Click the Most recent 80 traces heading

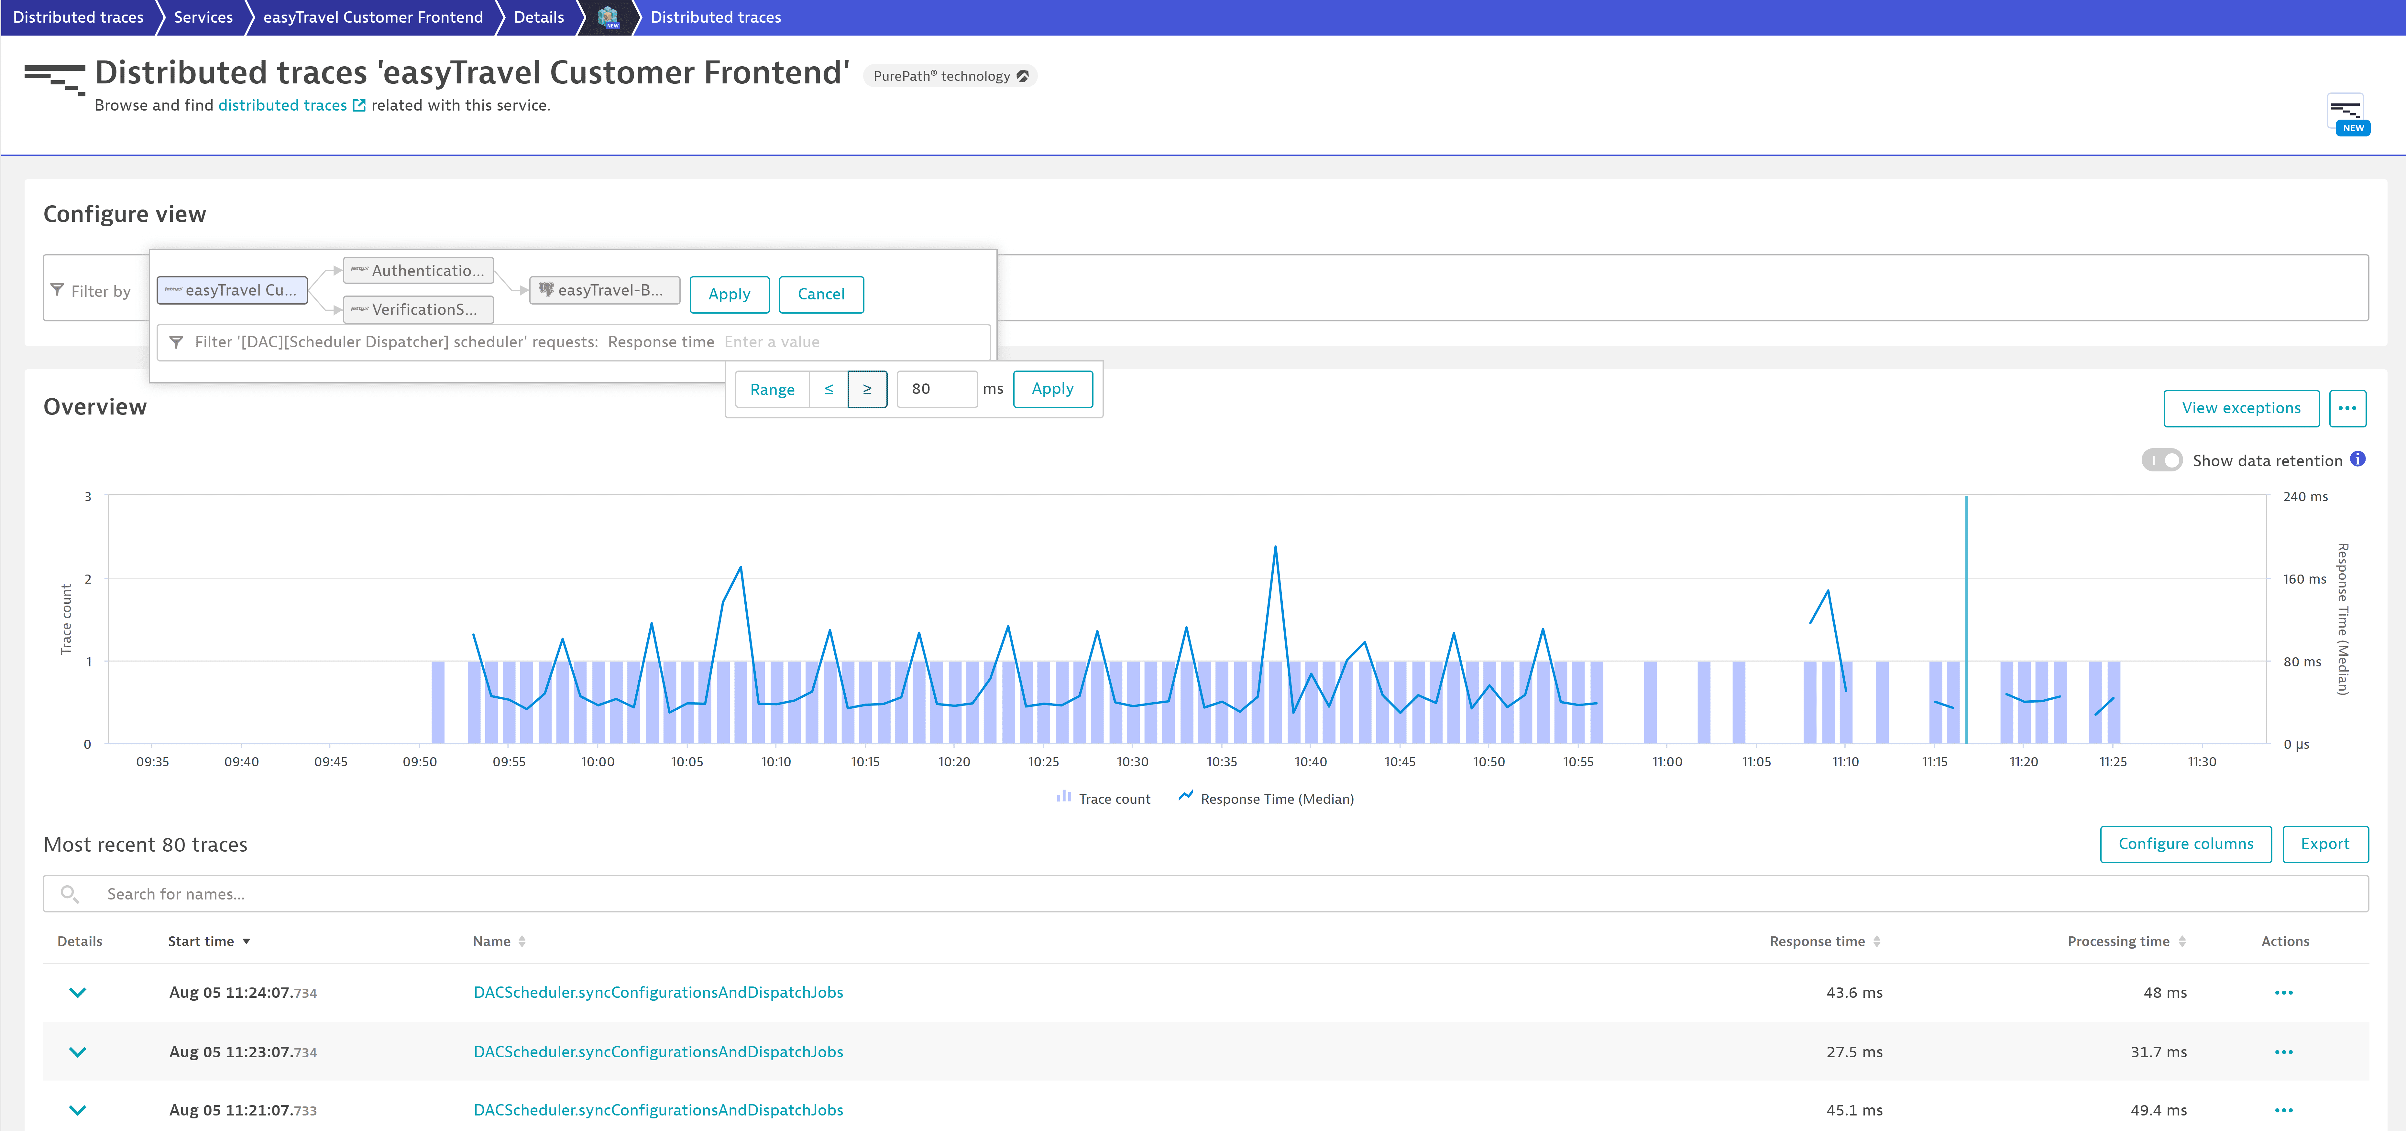point(146,845)
